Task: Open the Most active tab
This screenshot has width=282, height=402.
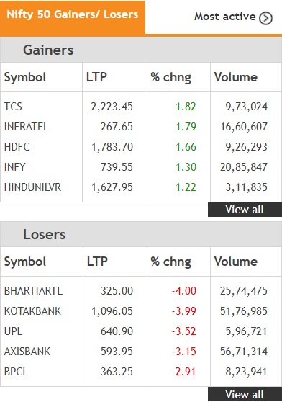Action: 233,17
